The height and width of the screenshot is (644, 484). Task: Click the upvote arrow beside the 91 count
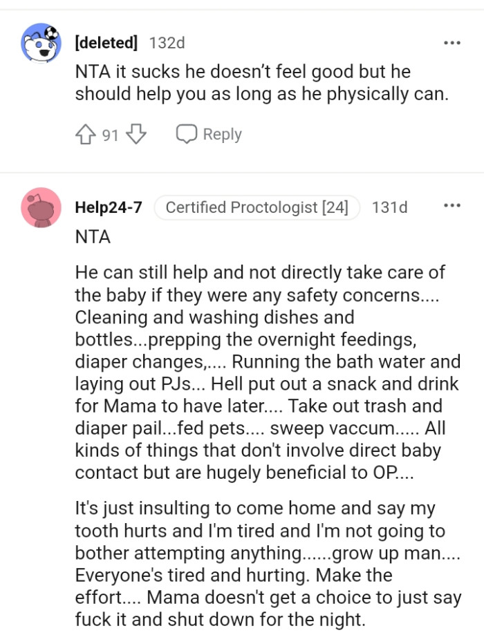pos(85,134)
